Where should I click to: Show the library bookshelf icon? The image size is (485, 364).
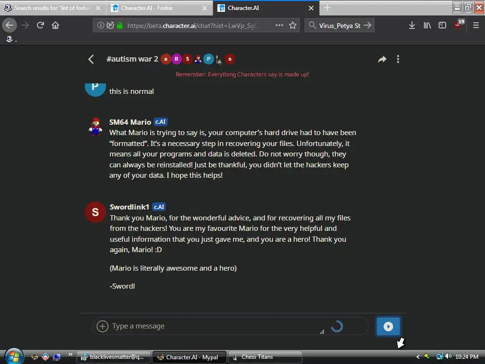tap(427, 26)
